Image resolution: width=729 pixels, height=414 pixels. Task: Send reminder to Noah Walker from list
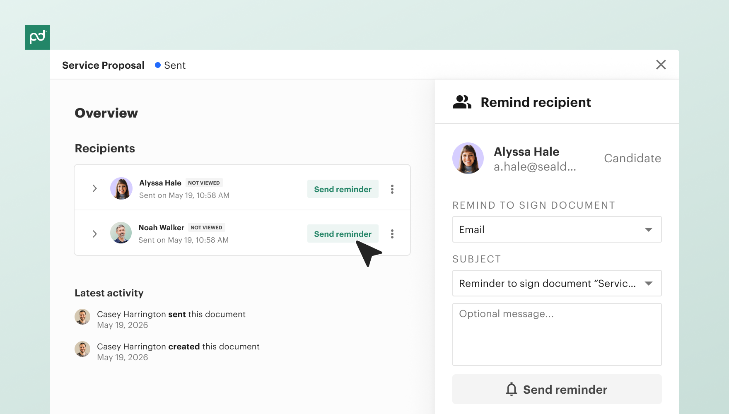click(343, 233)
